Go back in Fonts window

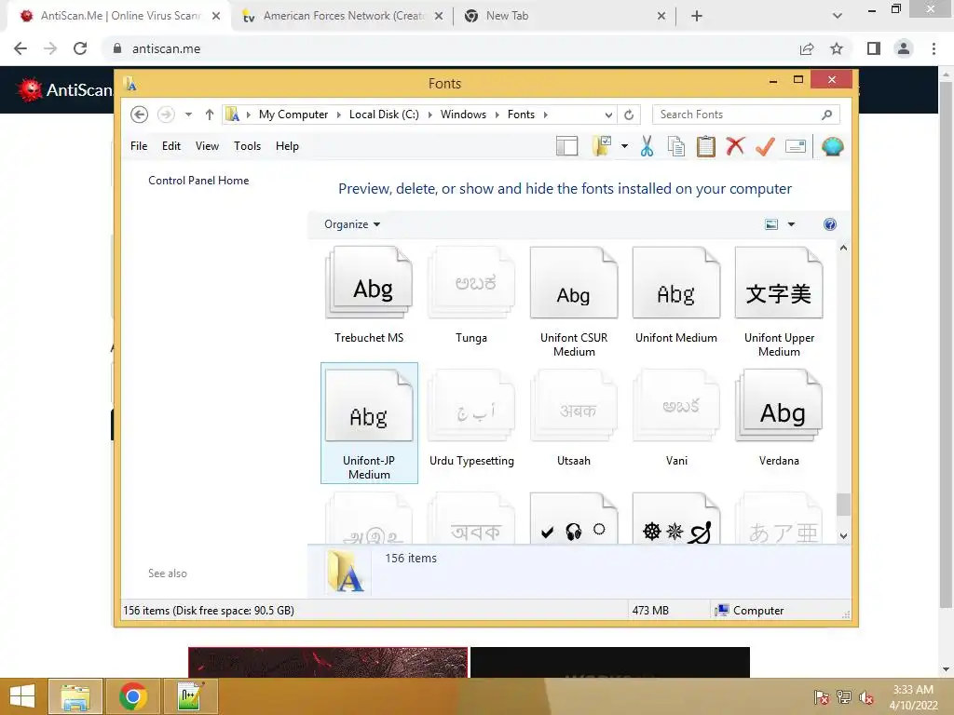coord(140,115)
